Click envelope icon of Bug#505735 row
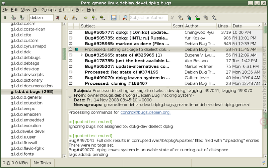268x168 pixels. (70, 38)
